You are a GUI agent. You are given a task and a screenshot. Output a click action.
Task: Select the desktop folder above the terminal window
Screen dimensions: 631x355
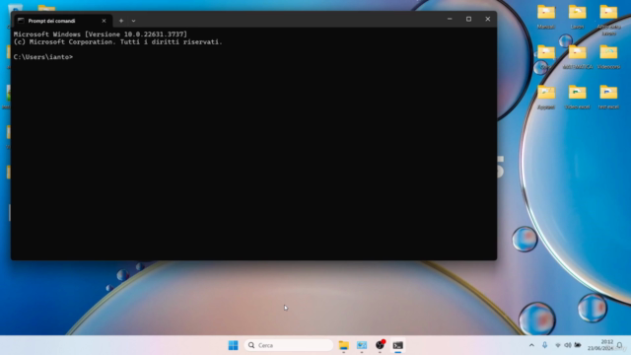point(46,8)
